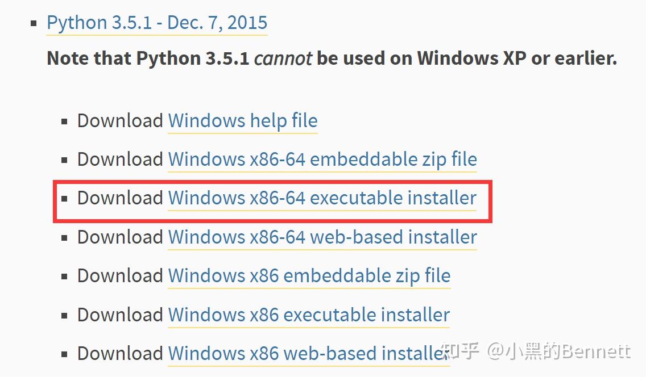
Task: Click the bullet before Windows help file
Action: coord(64,122)
